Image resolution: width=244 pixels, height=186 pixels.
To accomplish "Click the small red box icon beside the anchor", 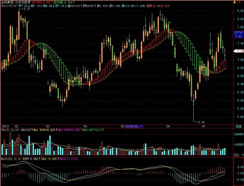I will 239,2.
